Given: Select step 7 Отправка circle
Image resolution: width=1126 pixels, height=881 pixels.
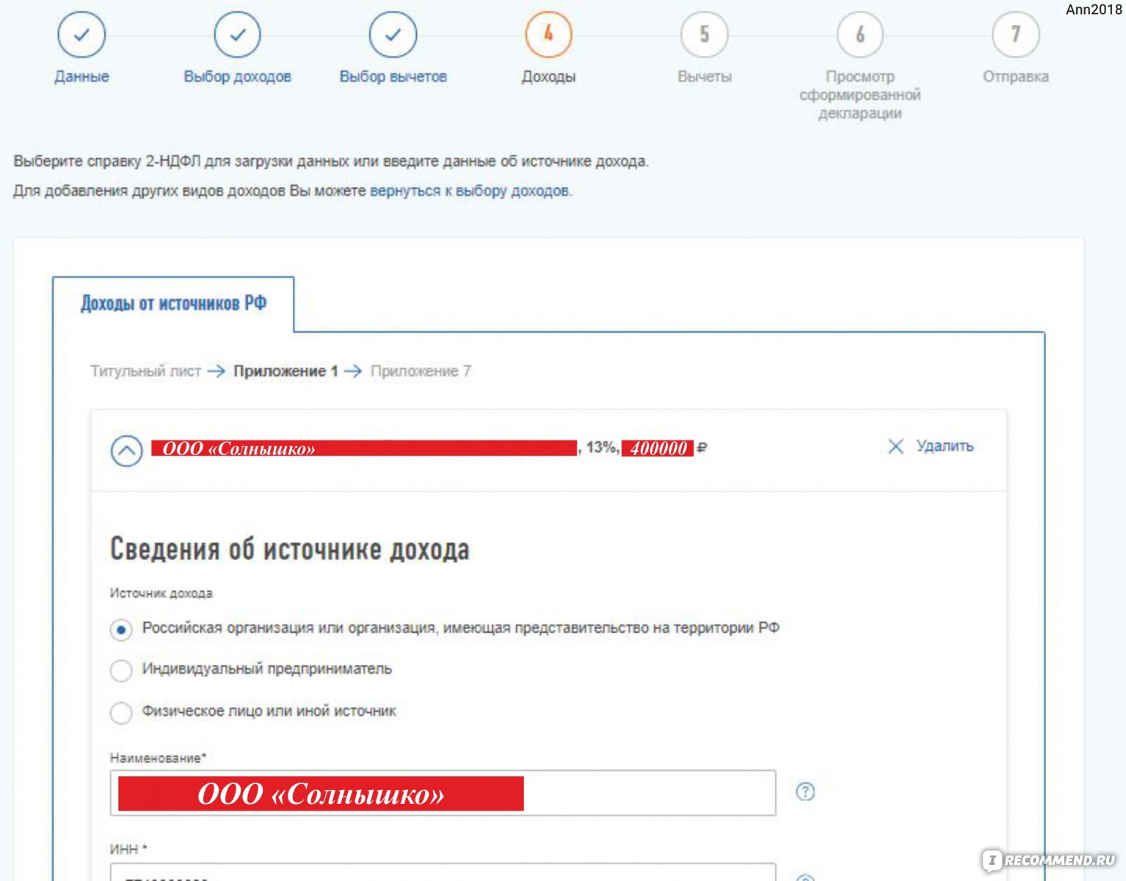Looking at the screenshot, I should 1016,34.
